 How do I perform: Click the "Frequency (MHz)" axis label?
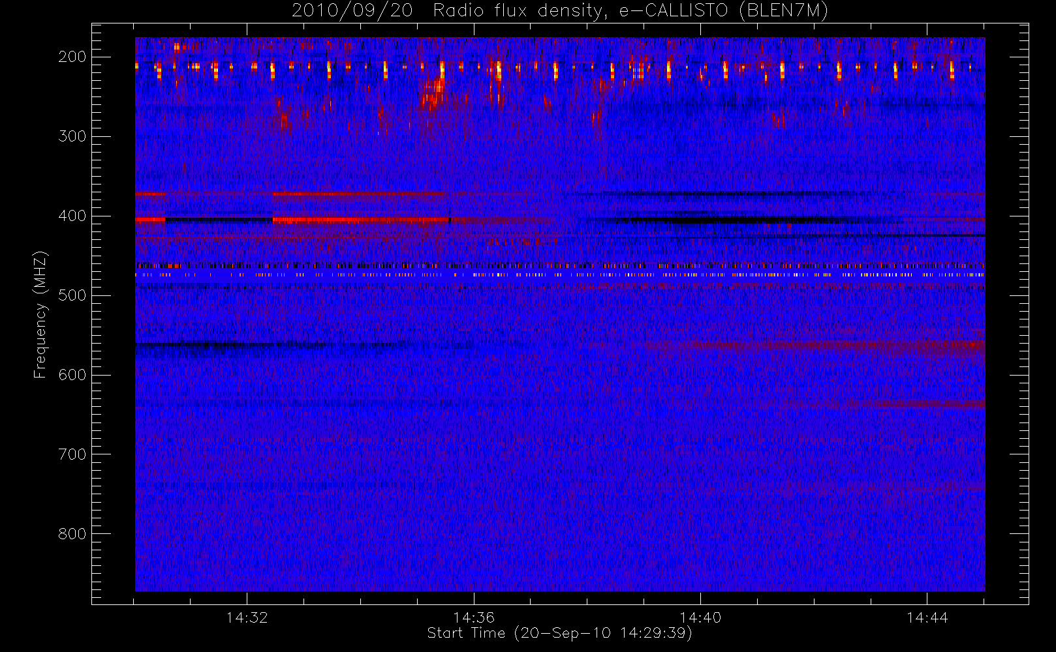pos(40,315)
